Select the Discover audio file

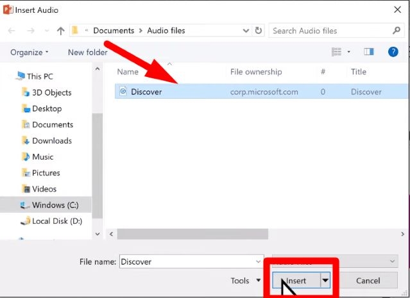[262, 92]
